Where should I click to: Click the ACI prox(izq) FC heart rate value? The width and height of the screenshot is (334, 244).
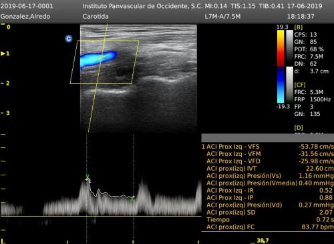click(x=317, y=227)
